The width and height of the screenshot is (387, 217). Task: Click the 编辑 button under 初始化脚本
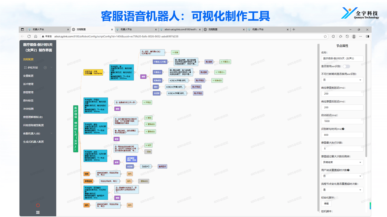pyautogui.click(x=326, y=204)
